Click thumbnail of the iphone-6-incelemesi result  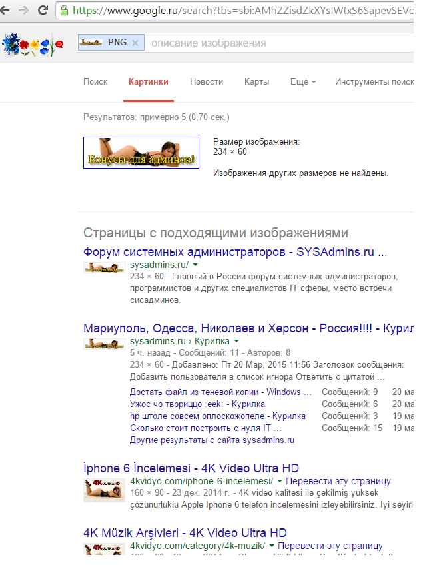point(104,490)
